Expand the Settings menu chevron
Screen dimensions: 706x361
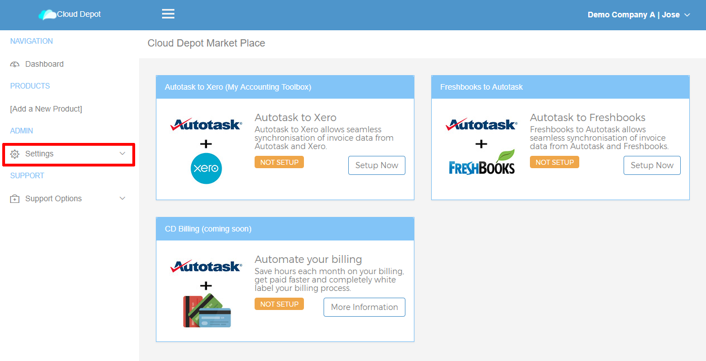pos(123,154)
